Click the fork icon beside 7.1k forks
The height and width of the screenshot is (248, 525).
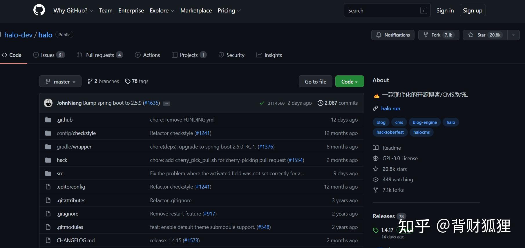[376, 190]
